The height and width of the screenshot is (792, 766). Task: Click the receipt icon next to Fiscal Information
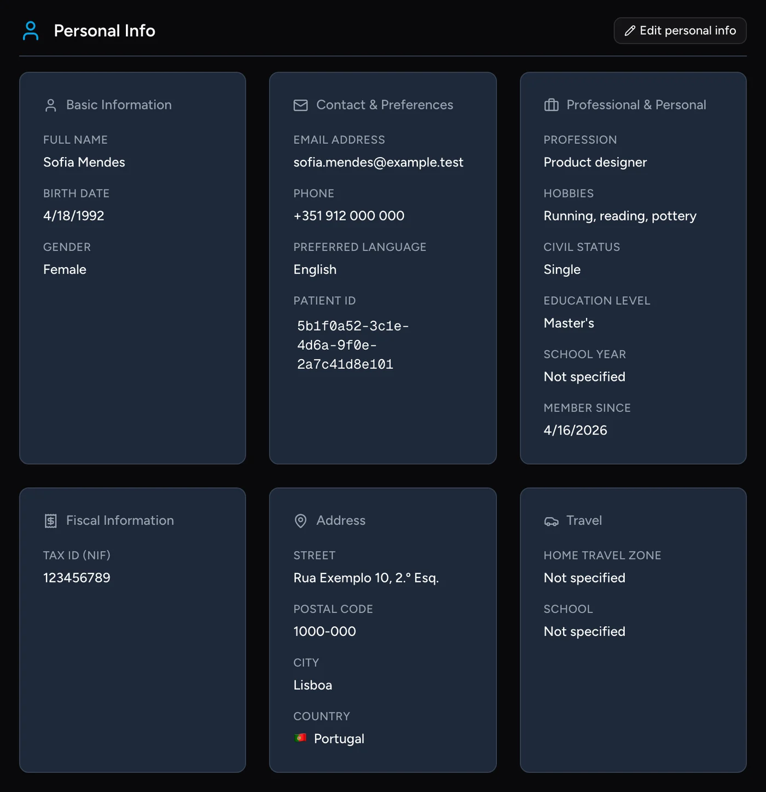click(x=51, y=521)
